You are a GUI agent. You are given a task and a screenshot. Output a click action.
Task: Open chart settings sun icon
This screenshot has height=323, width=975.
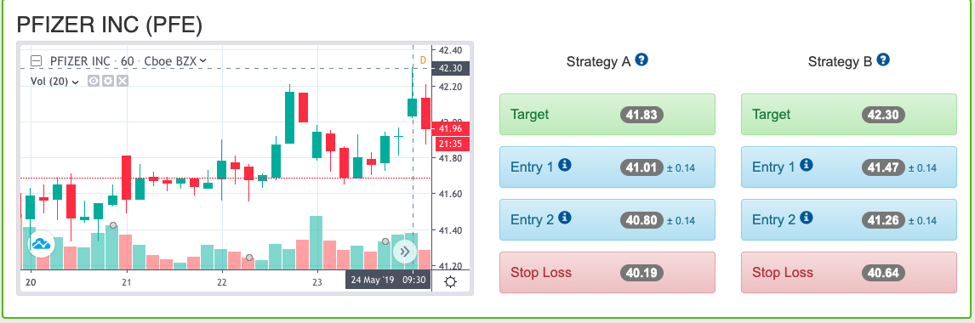(451, 282)
